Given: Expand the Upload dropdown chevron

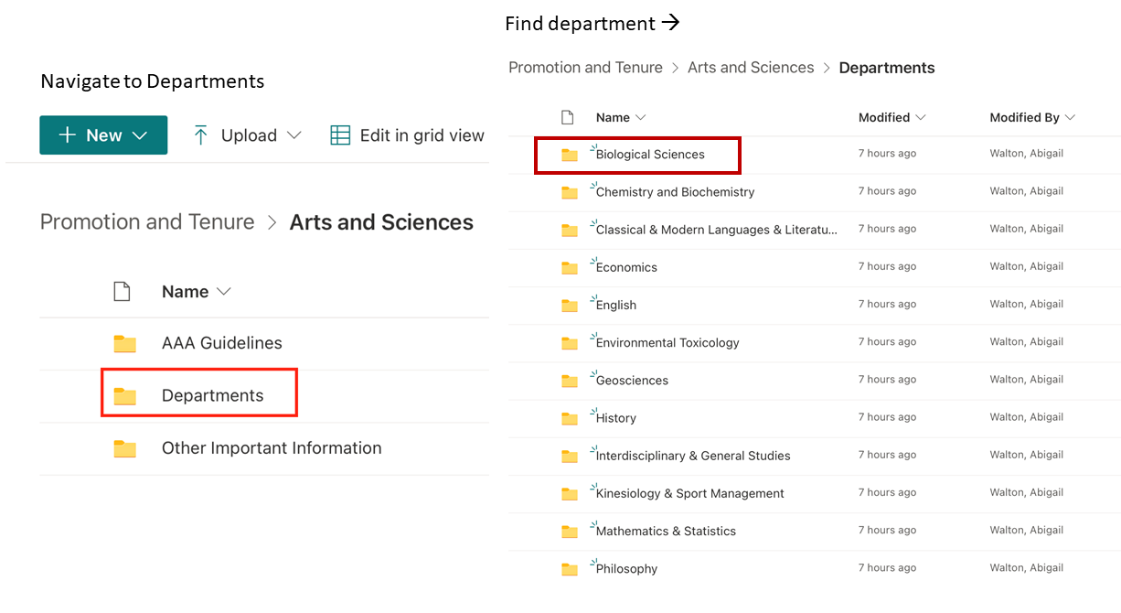Looking at the screenshot, I should [x=294, y=135].
